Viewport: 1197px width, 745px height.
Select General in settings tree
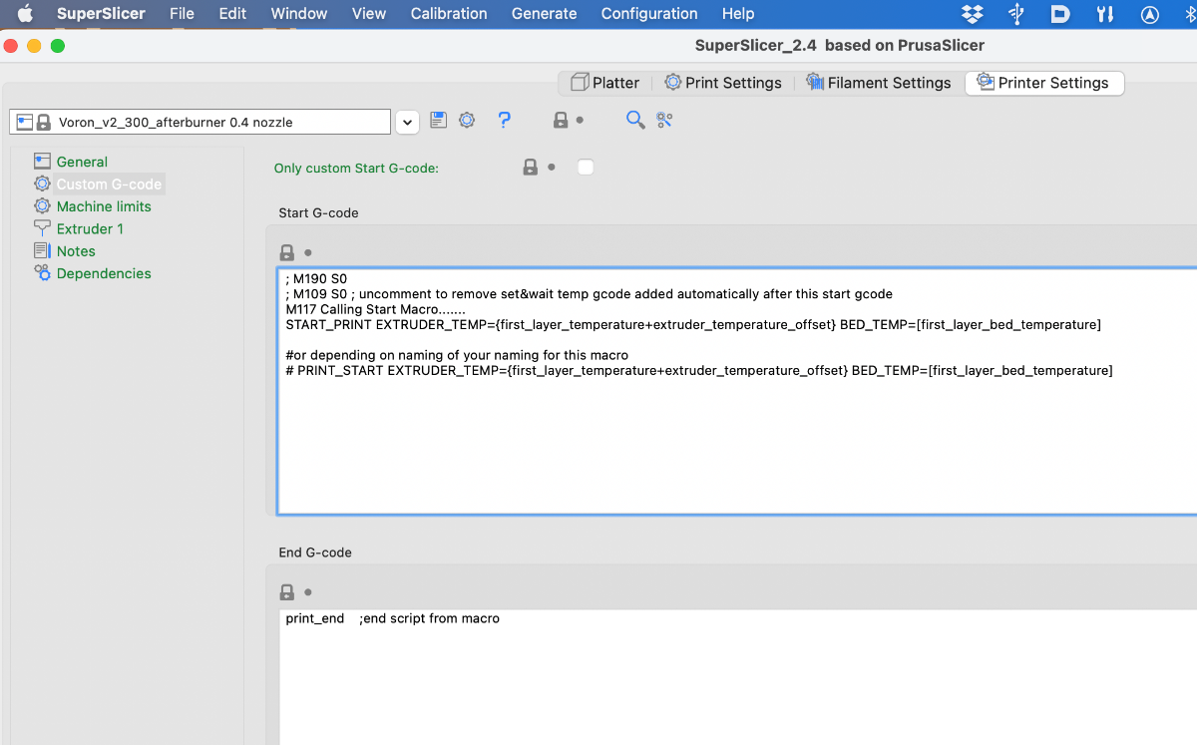[x=82, y=162]
